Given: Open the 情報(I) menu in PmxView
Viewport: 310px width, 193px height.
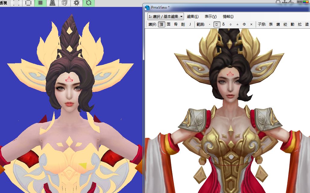Looking at the screenshot, I should tap(228, 17).
